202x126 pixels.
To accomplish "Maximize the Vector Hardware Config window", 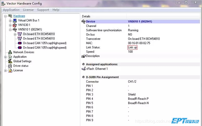I will pos(186,2).
